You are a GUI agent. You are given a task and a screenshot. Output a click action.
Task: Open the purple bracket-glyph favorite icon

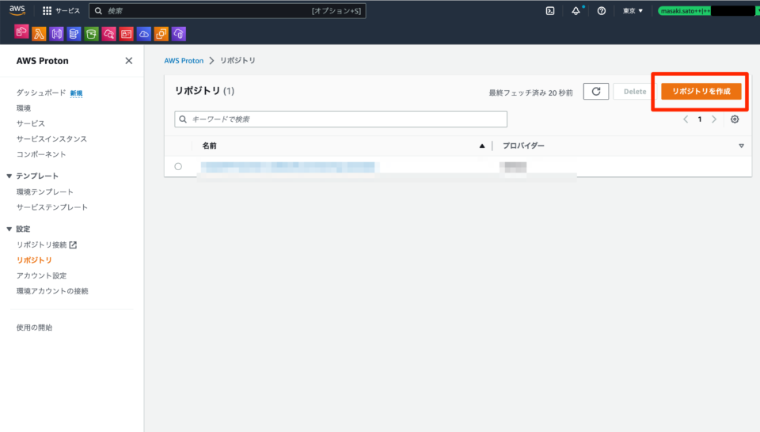[x=56, y=33]
